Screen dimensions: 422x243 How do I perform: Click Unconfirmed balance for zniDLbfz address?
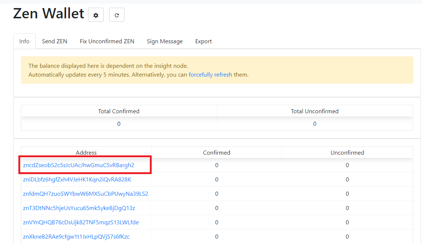(x=347, y=179)
